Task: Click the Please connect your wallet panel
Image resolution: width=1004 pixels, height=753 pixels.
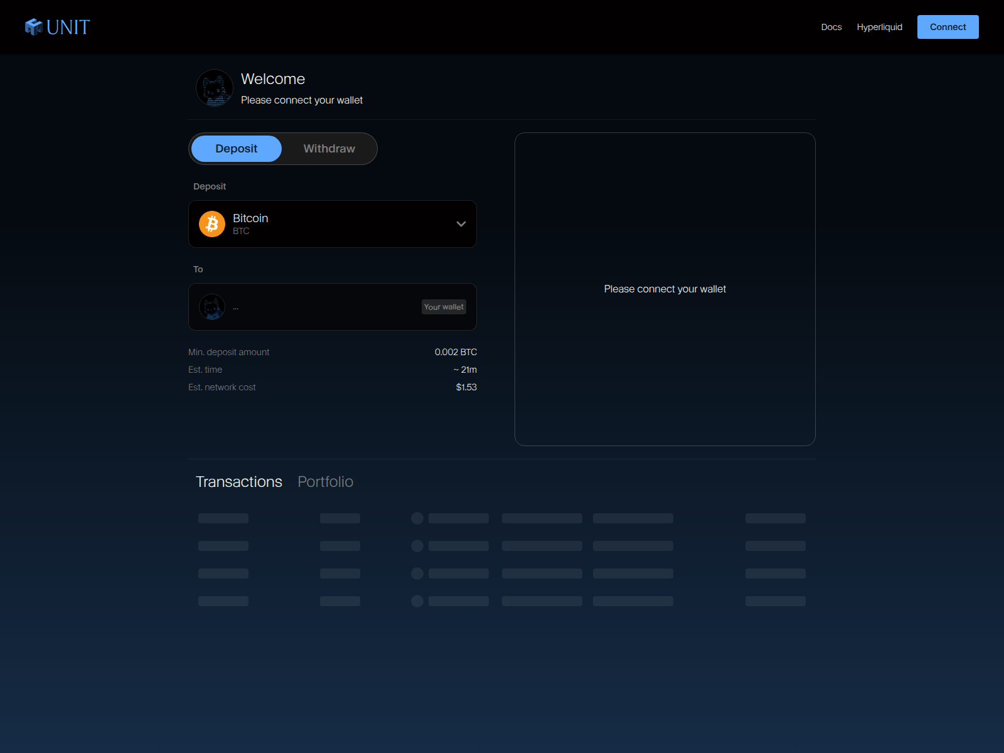Action: (665, 289)
